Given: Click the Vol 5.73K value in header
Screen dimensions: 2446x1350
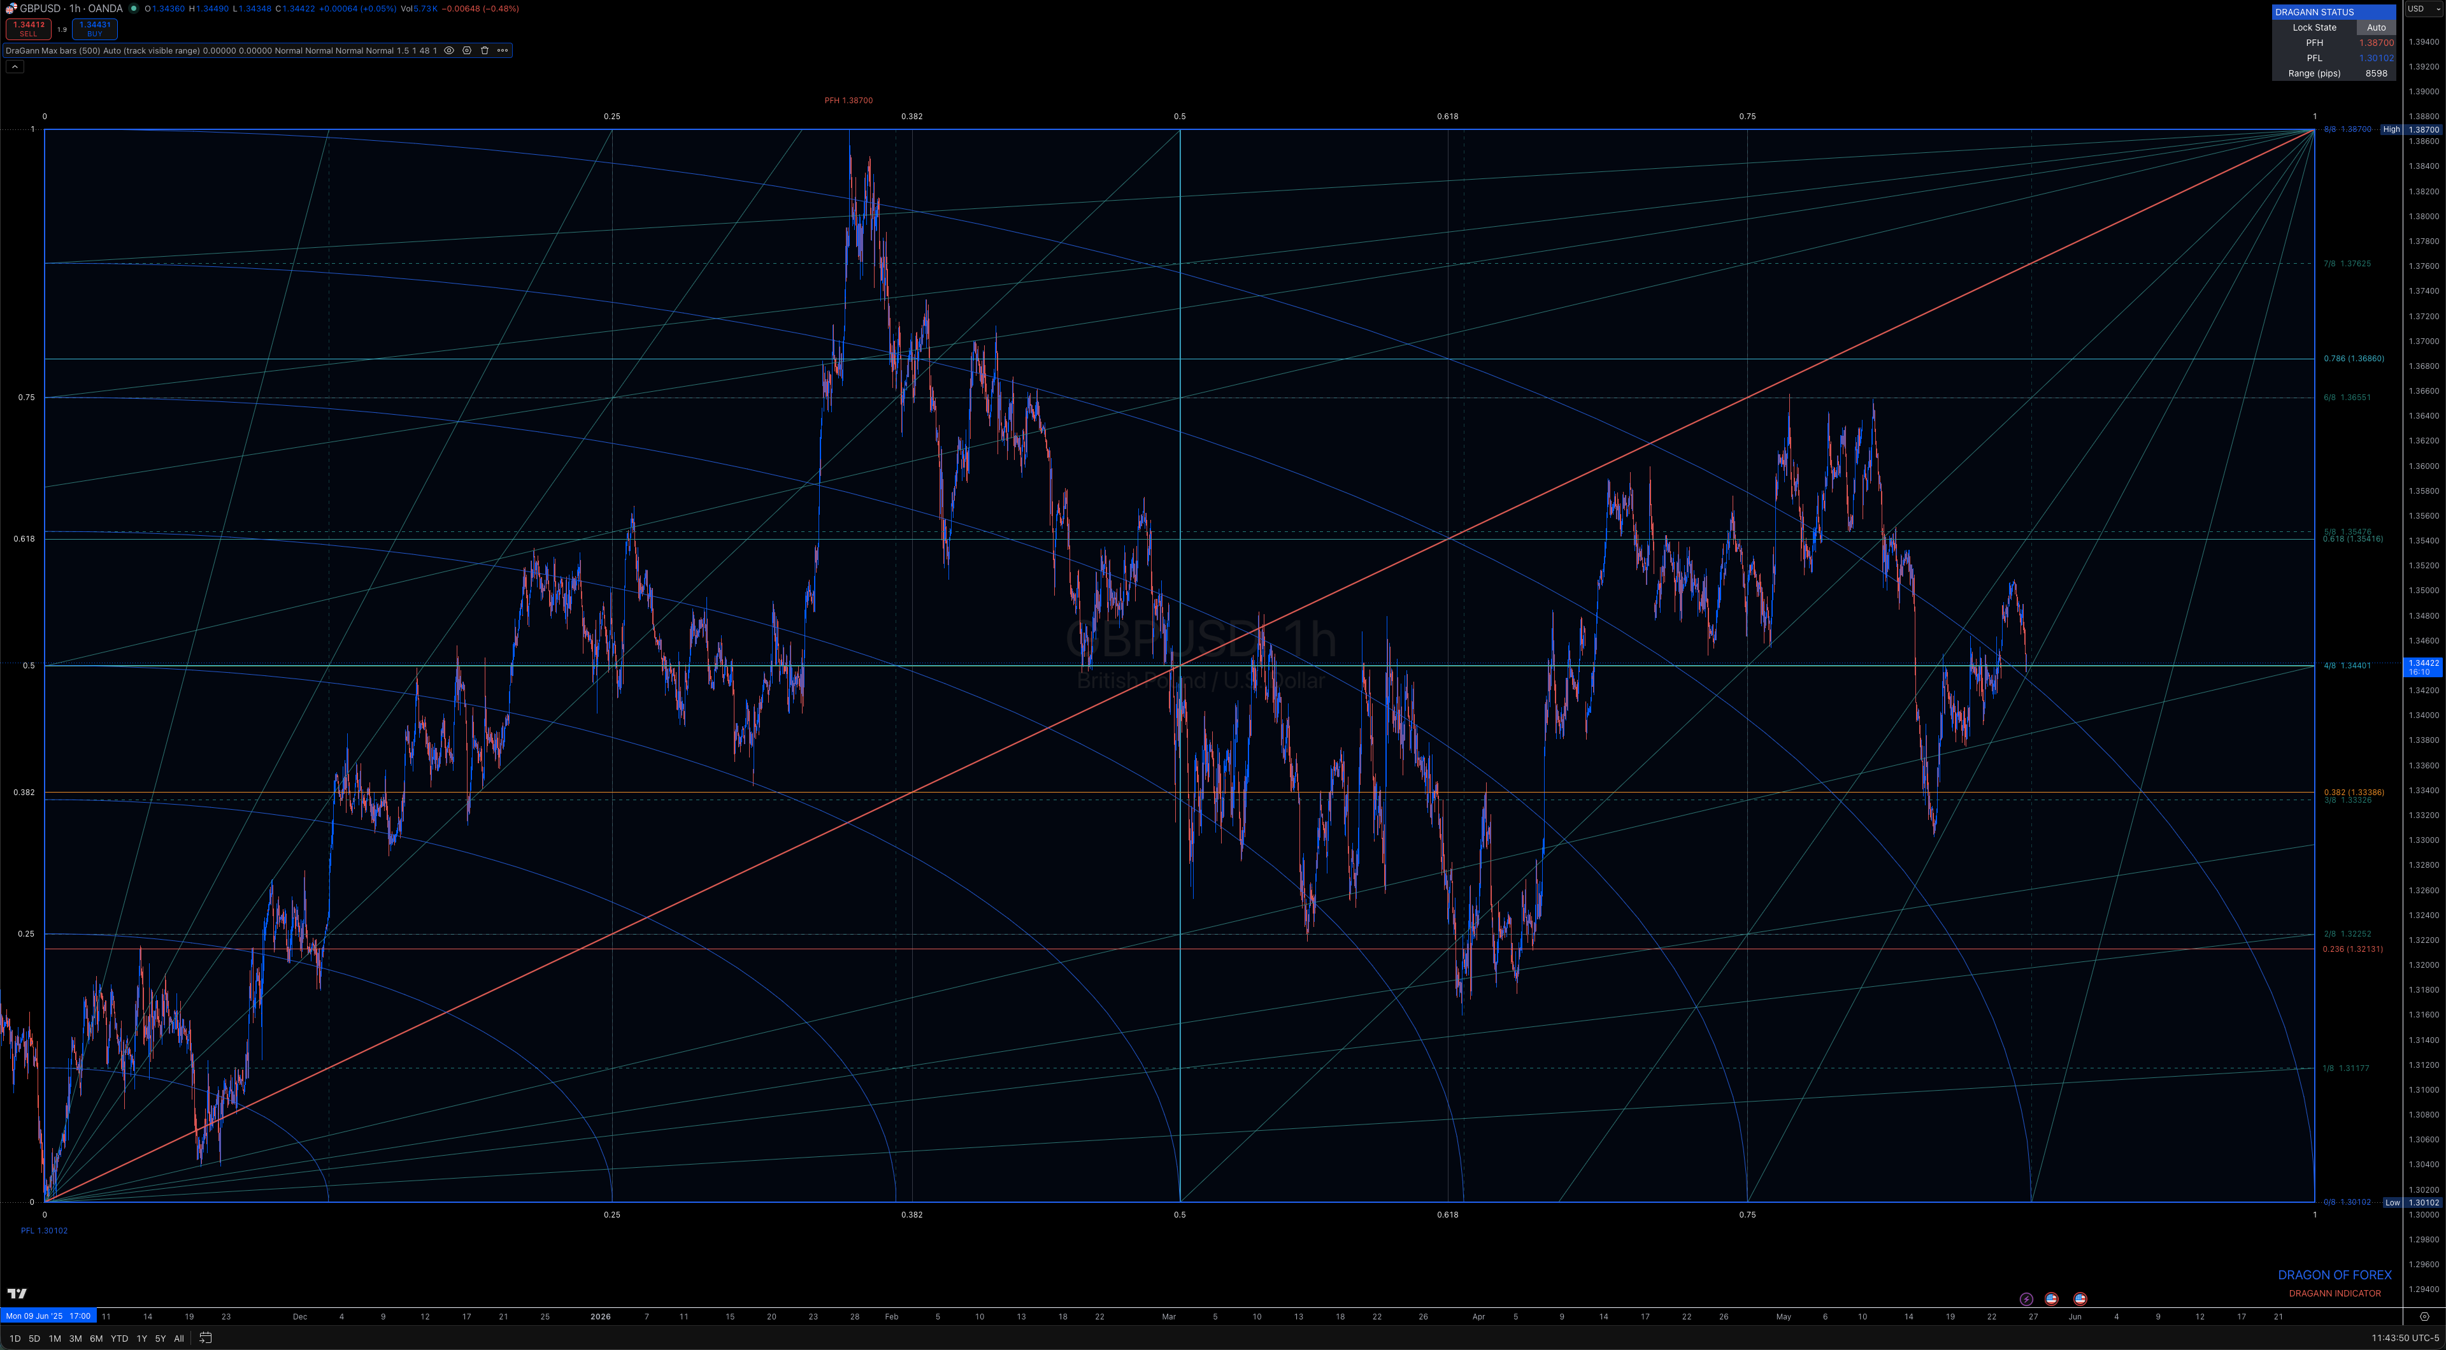Looking at the screenshot, I should click(x=418, y=8).
